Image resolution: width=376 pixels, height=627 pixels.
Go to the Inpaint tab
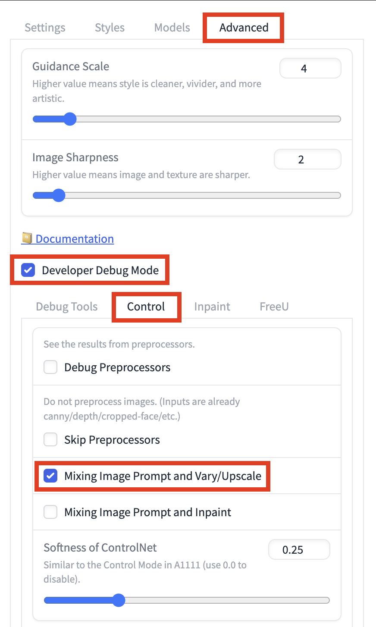click(212, 307)
